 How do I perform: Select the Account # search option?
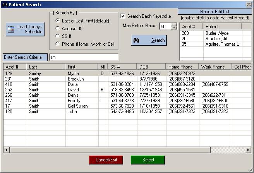(x=58, y=28)
